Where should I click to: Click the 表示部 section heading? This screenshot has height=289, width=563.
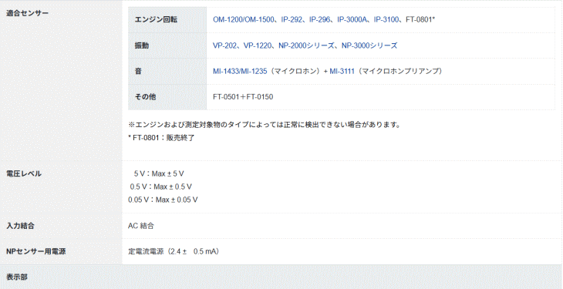click(x=17, y=277)
